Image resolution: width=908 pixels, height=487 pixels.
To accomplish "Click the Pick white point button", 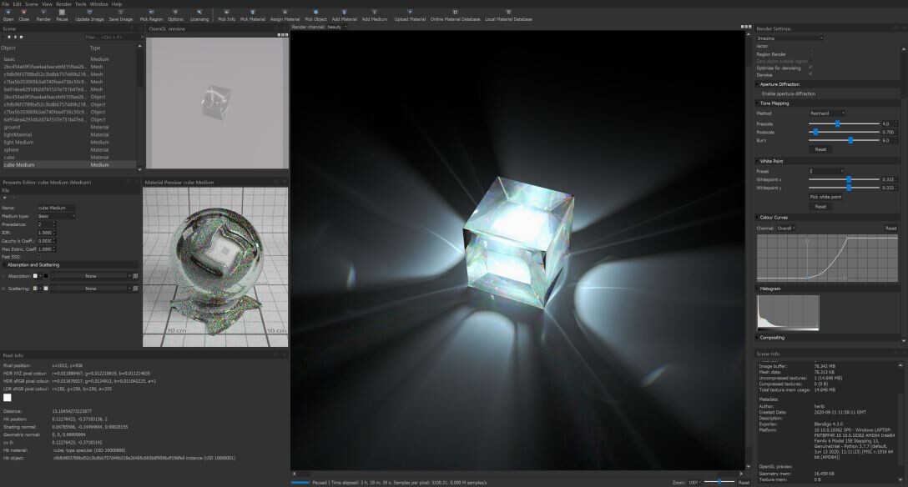I will (x=825, y=197).
